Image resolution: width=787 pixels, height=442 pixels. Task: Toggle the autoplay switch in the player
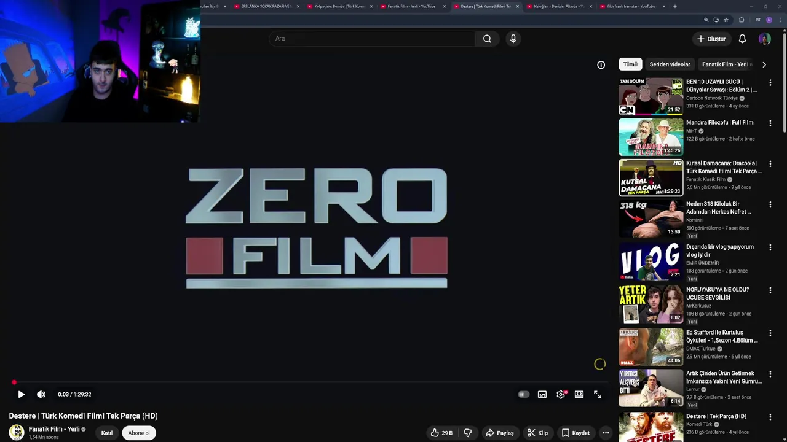[x=523, y=395]
